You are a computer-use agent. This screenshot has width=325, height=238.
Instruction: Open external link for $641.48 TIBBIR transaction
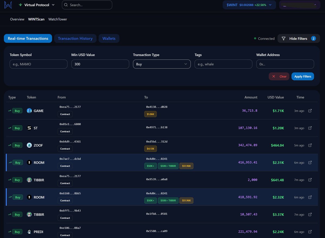pos(310,180)
